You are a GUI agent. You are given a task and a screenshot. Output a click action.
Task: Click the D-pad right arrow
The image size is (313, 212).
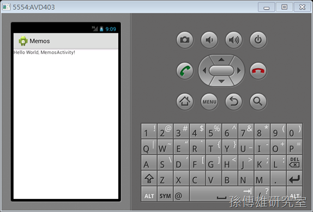coord(239,70)
